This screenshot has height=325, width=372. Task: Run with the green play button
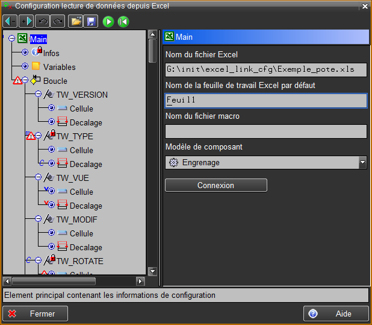[x=108, y=22]
